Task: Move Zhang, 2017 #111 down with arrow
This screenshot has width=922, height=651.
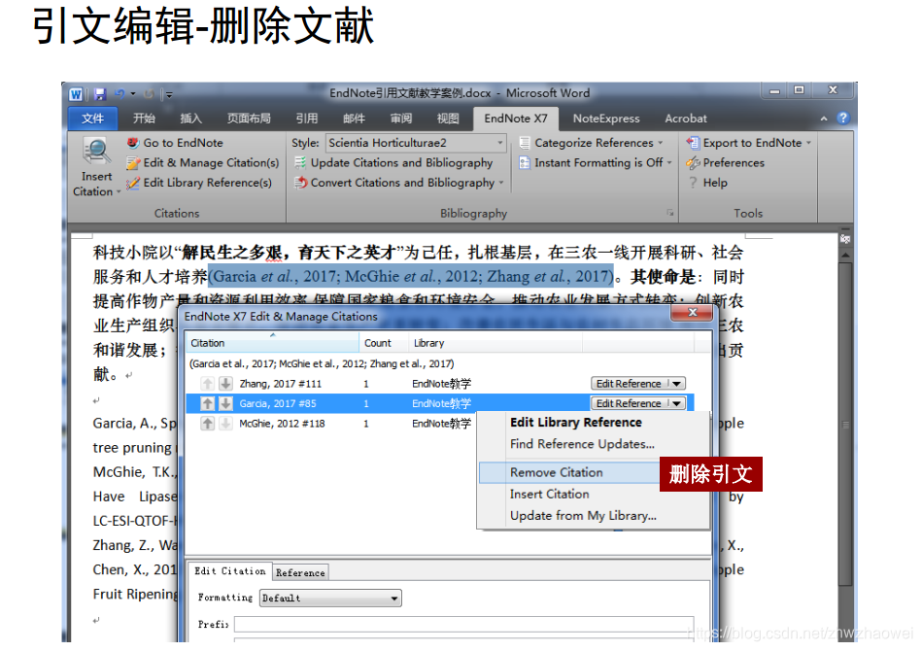Action: click(225, 384)
